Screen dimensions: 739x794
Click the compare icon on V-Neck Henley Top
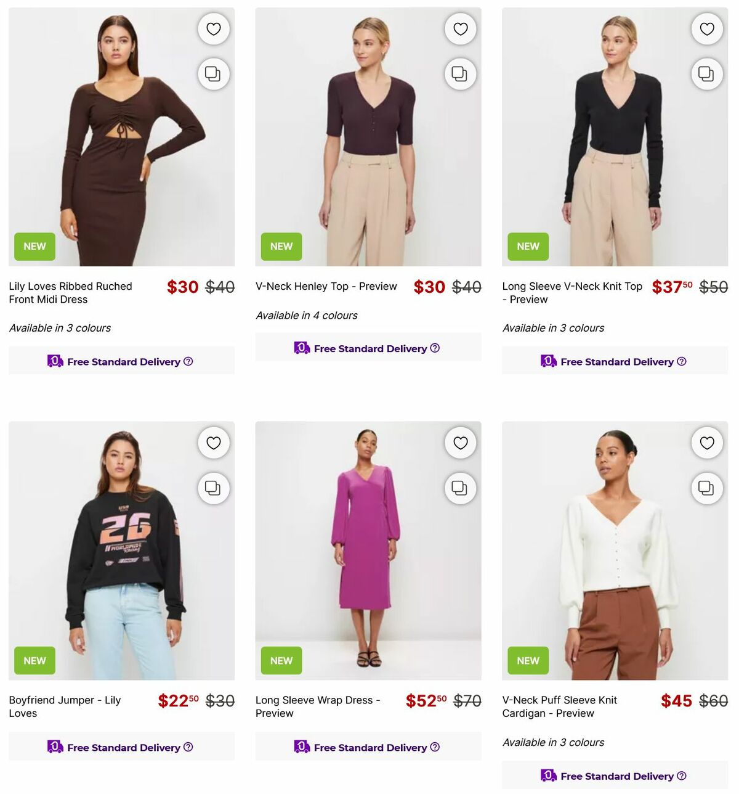click(460, 74)
